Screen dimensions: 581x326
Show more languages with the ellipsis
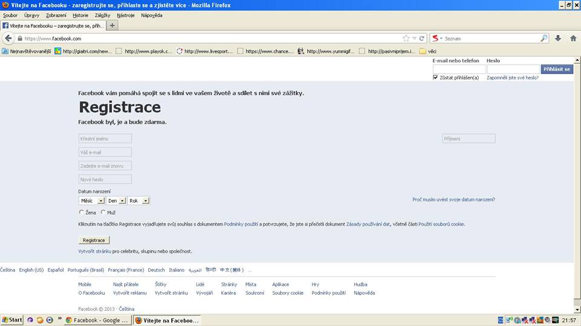click(x=250, y=270)
